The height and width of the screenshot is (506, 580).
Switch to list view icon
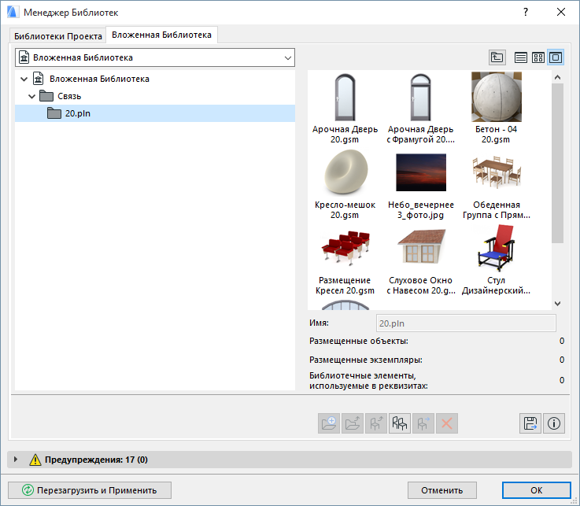pos(520,57)
